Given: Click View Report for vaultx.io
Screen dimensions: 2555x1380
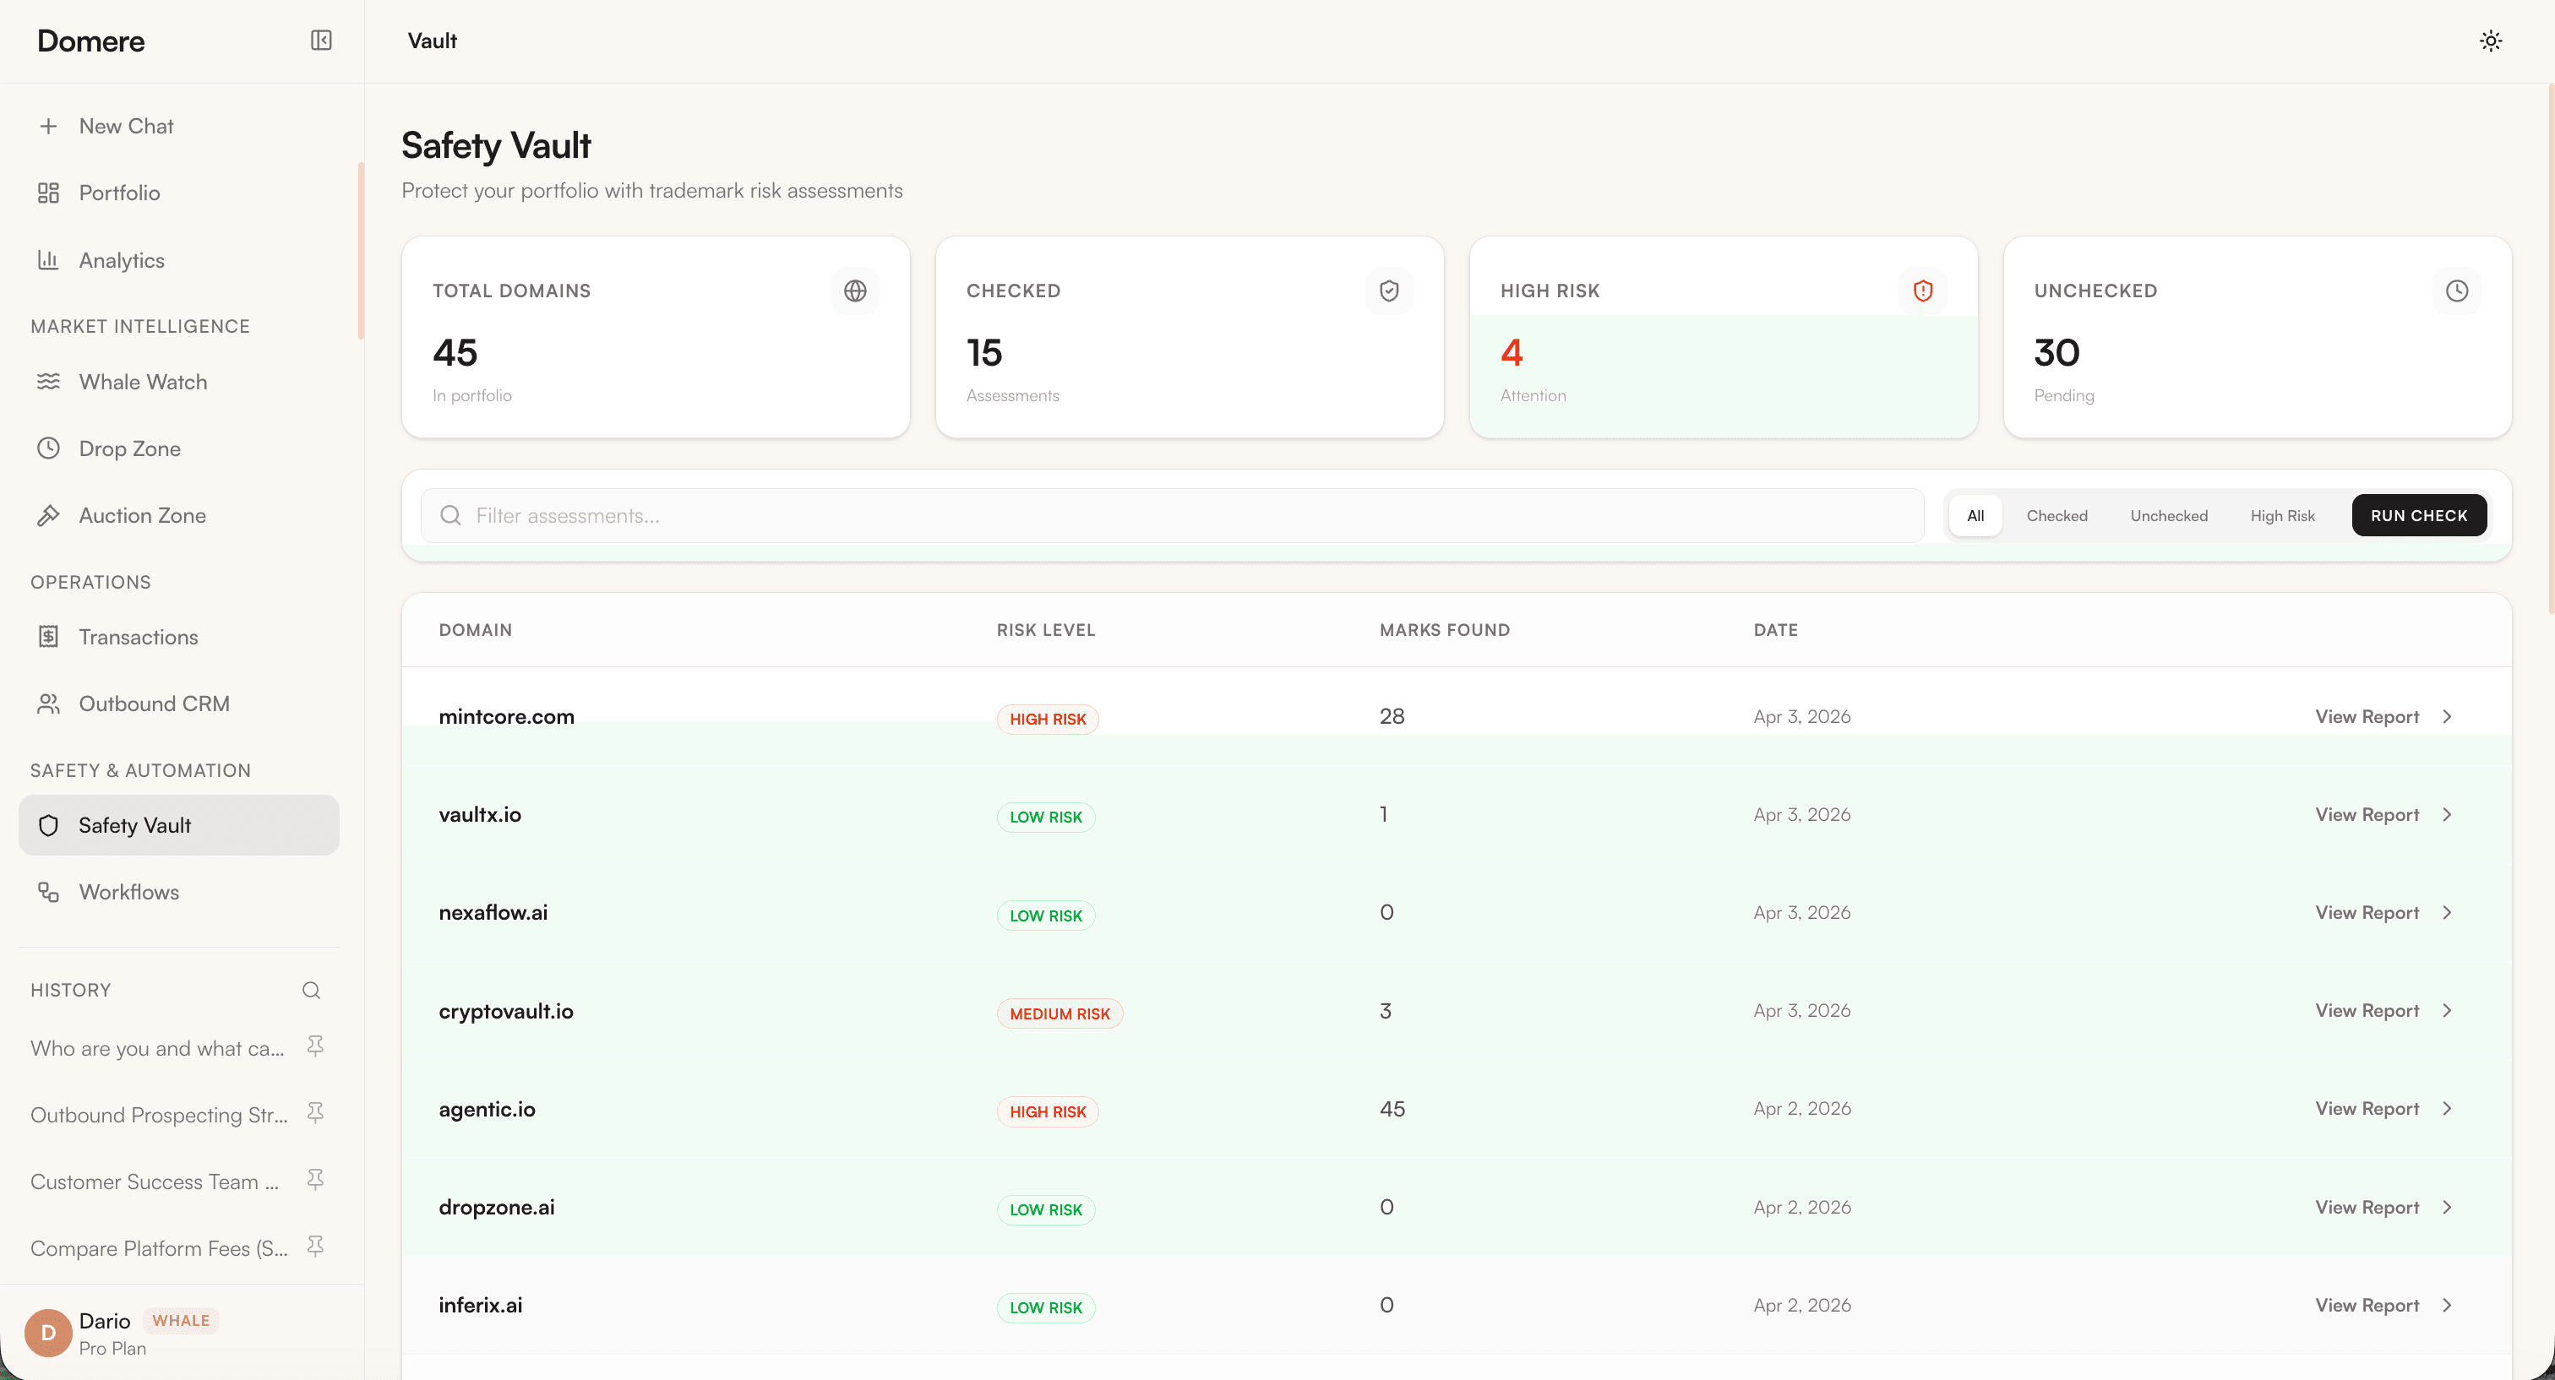Looking at the screenshot, I should (2367, 814).
